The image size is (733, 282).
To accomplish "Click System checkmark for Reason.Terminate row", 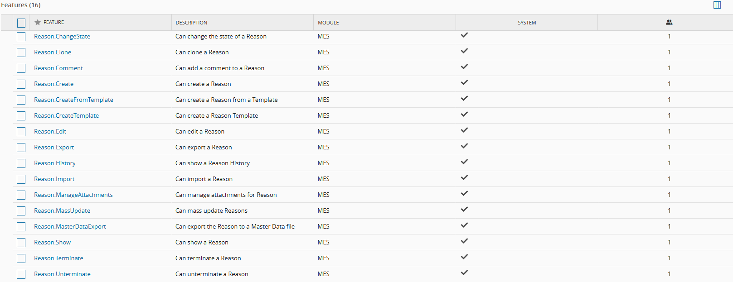I will coord(464,257).
